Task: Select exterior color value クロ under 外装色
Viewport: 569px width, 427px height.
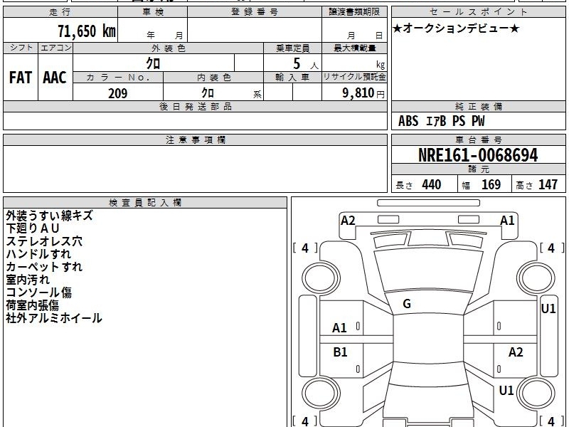Action: [x=153, y=63]
